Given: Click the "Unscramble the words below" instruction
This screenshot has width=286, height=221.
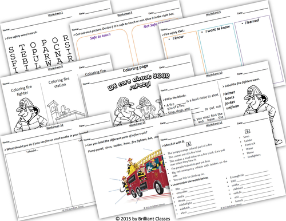Looking at the screenshot, I should (x=190, y=181).
